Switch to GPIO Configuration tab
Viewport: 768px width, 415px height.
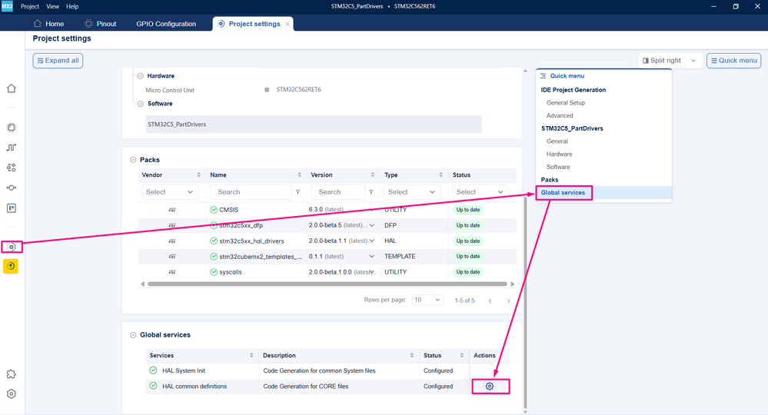166,24
